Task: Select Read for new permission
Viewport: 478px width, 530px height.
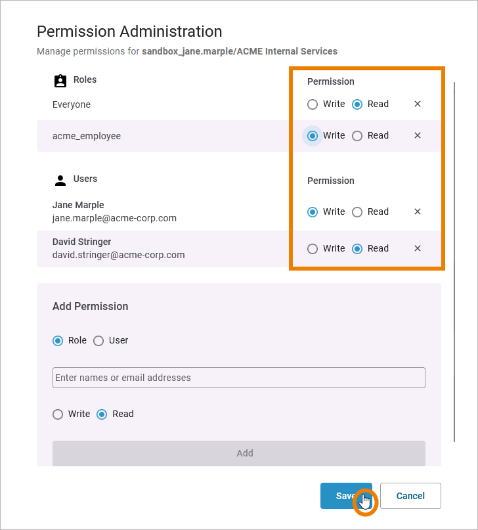Action: [102, 414]
